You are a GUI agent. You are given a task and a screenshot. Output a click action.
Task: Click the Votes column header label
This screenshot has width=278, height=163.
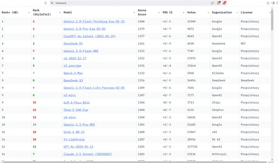tap(191, 12)
